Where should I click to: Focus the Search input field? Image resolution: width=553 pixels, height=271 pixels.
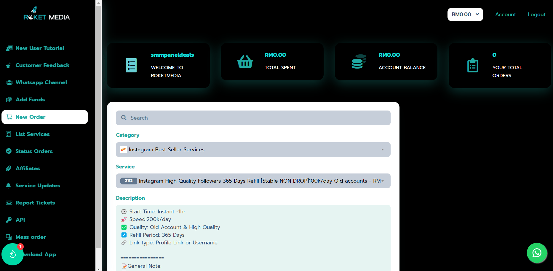pos(258,118)
